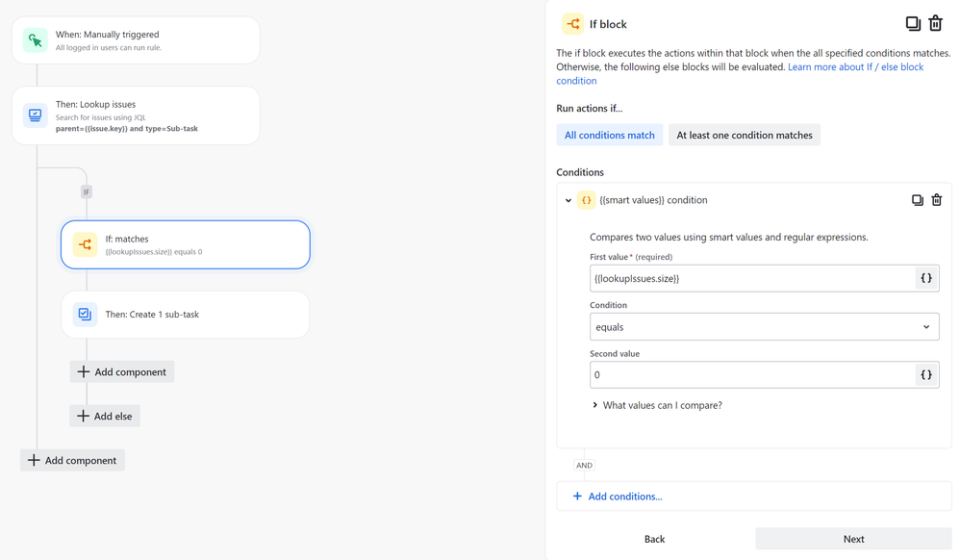Insert smart value into Second value field
The image size is (960, 560).
click(925, 374)
